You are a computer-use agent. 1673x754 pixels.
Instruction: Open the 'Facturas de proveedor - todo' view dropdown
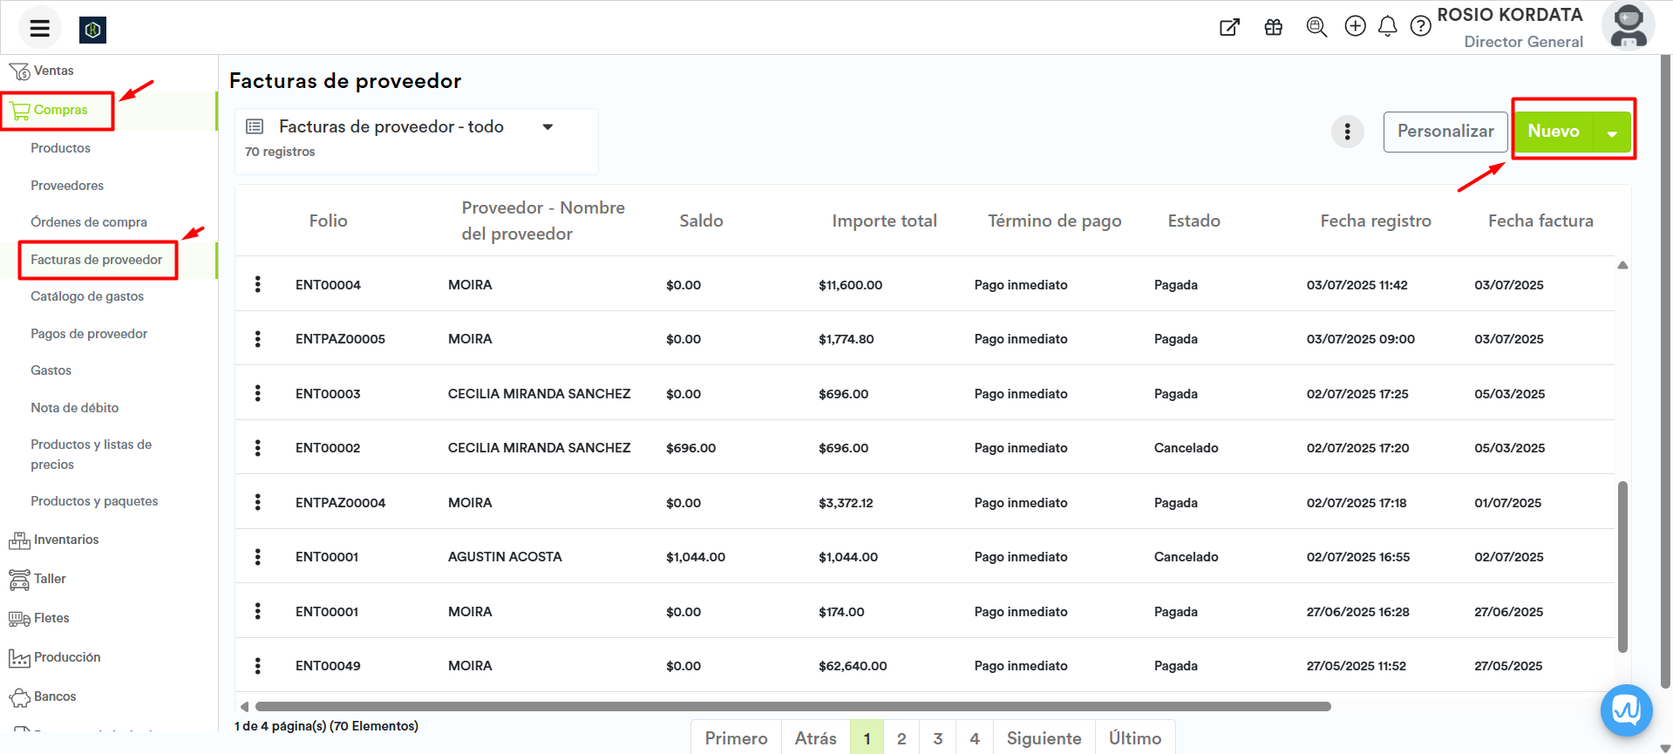point(547,127)
